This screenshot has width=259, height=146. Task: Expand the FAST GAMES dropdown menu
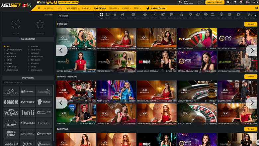[72, 8]
